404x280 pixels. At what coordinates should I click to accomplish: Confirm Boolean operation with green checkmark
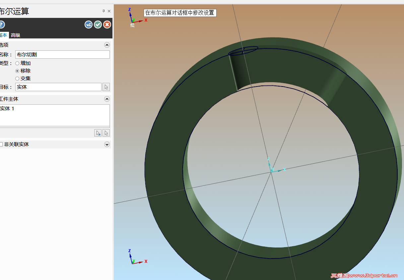tap(98, 25)
